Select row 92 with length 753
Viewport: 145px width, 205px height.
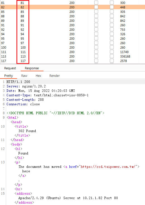72,30
